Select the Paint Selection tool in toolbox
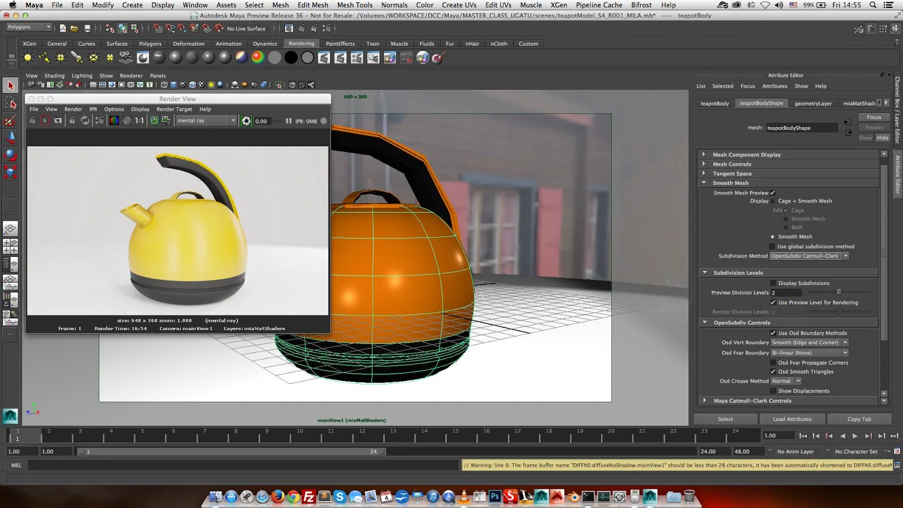The image size is (903, 508). [10, 120]
